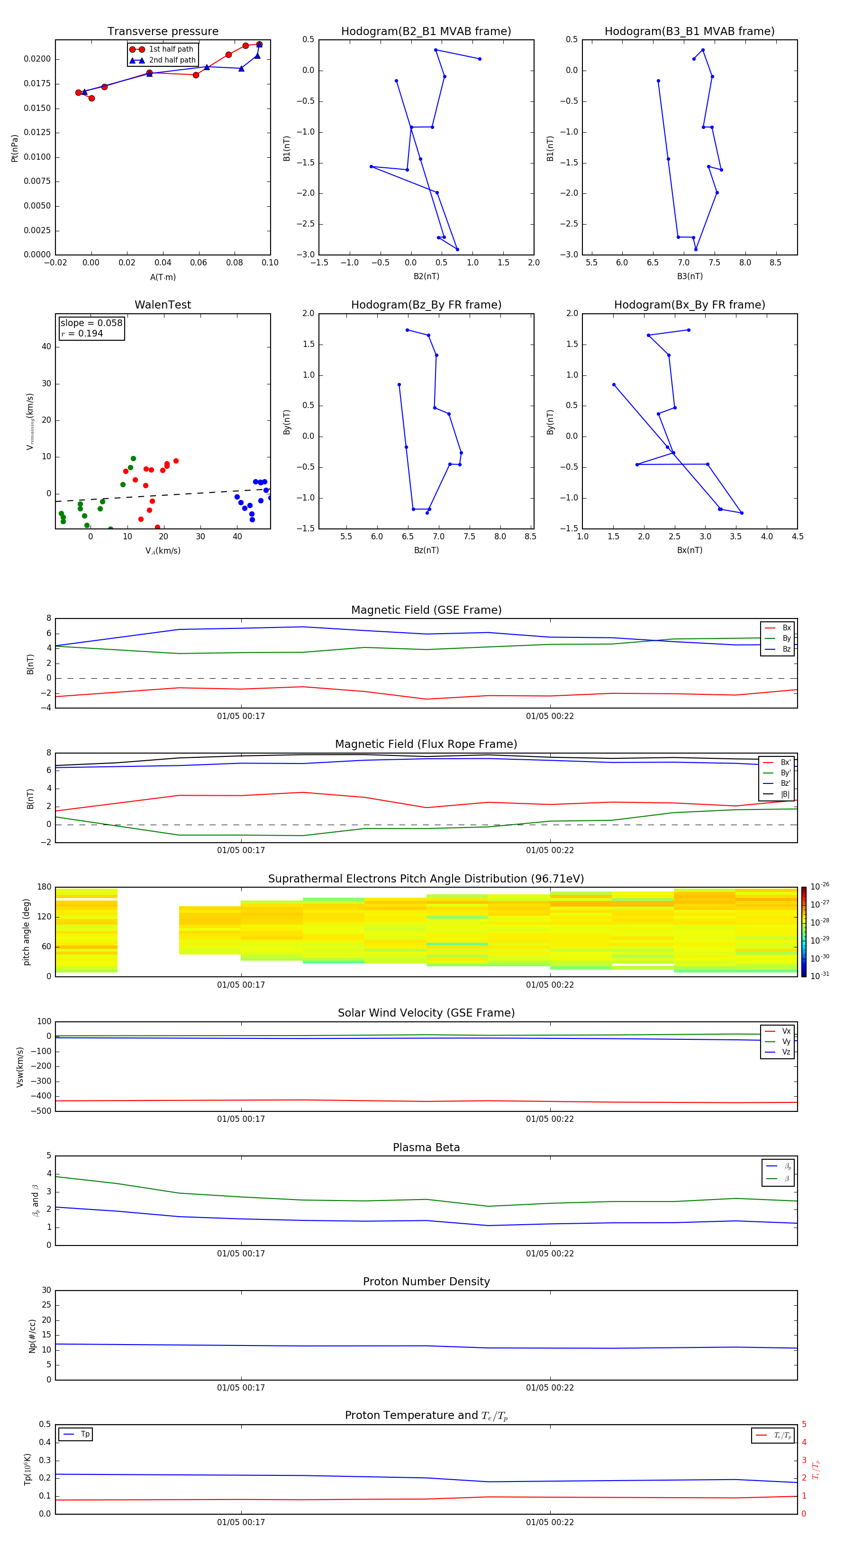Click the Vz legend entry in velocity plot

(x=778, y=1052)
